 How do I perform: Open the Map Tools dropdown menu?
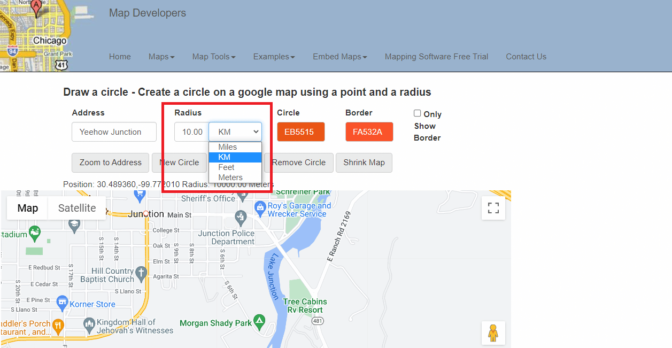213,56
